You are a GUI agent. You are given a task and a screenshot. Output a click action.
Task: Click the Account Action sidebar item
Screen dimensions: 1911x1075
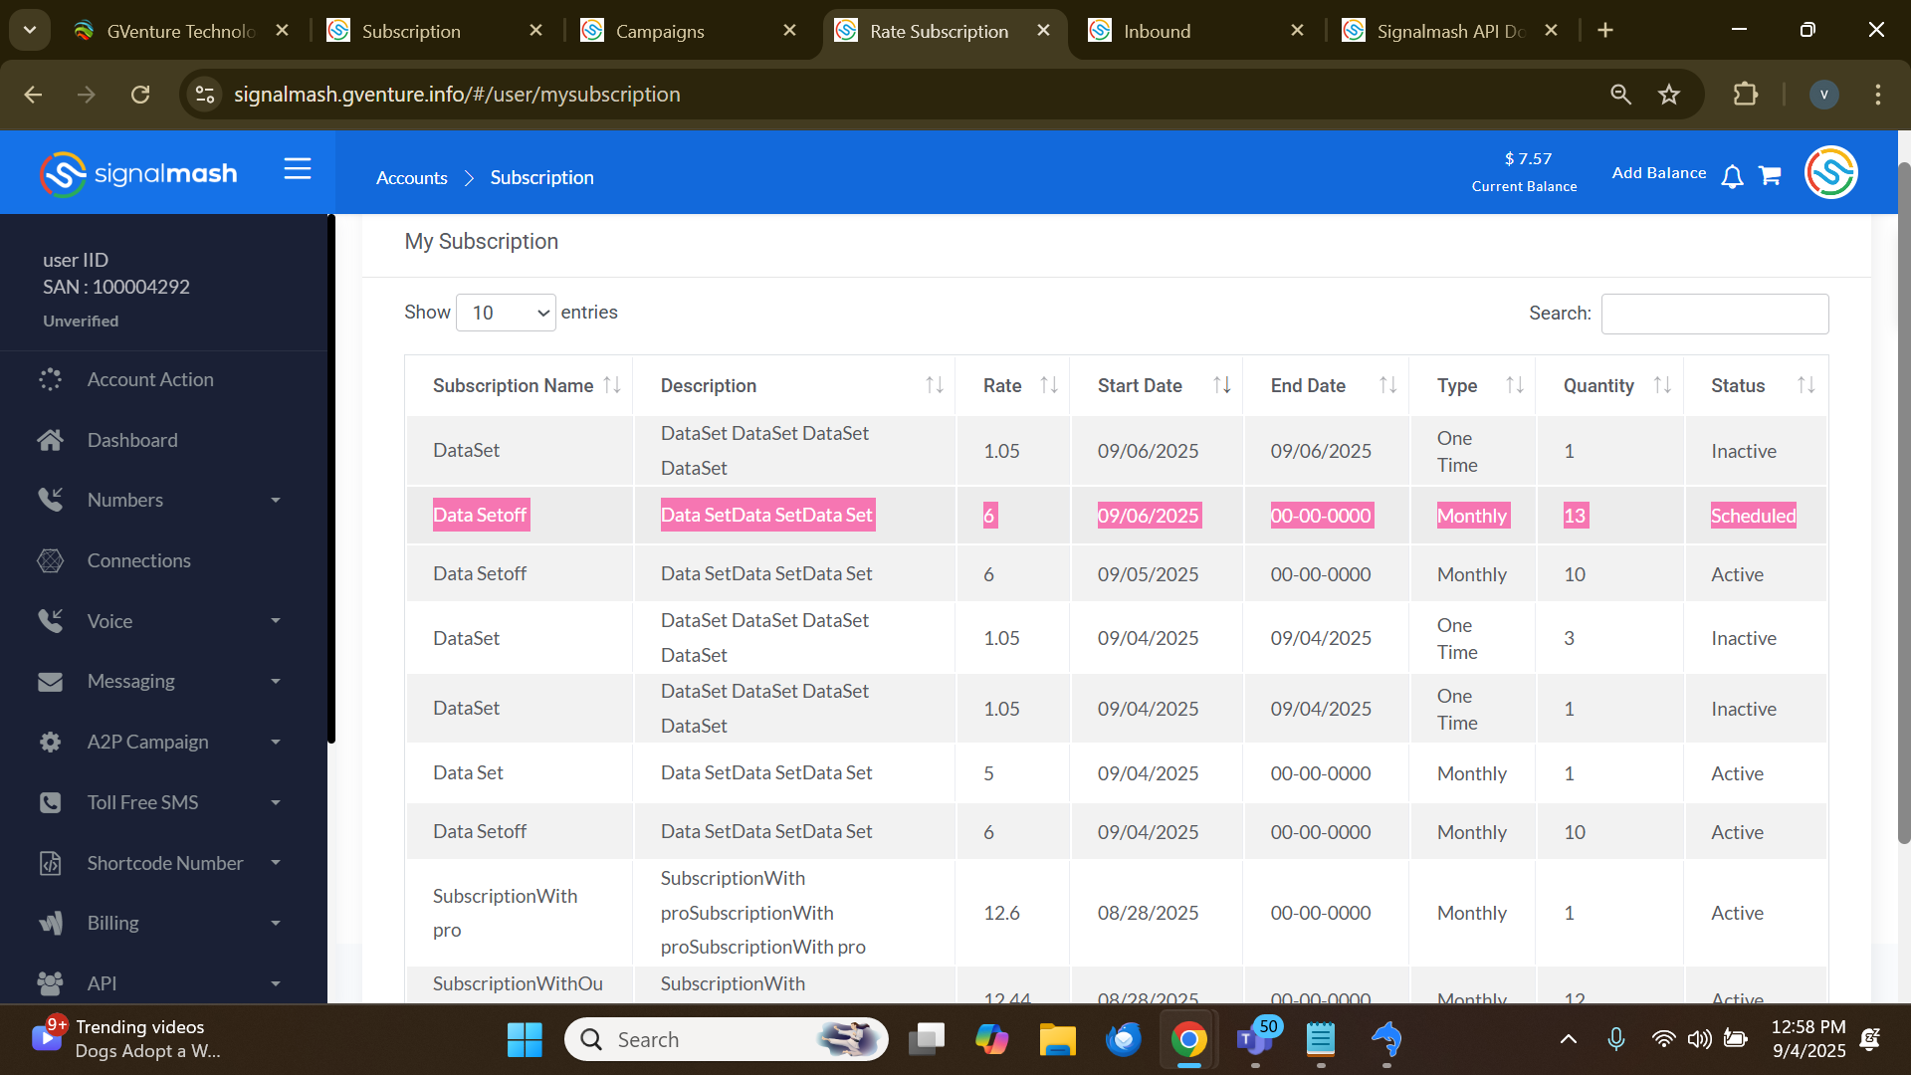click(x=150, y=379)
